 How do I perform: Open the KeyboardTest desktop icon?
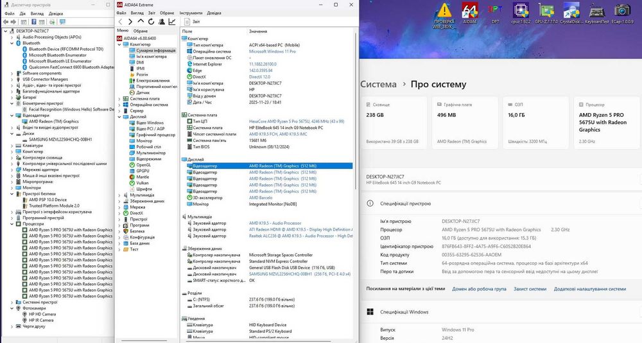pyautogui.click(x=597, y=13)
